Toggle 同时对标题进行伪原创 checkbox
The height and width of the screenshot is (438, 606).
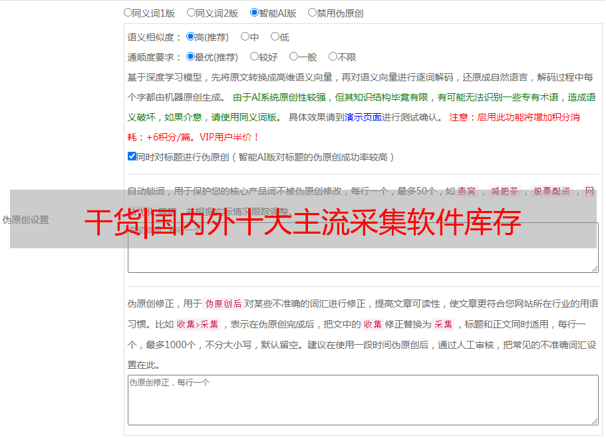[x=132, y=156]
